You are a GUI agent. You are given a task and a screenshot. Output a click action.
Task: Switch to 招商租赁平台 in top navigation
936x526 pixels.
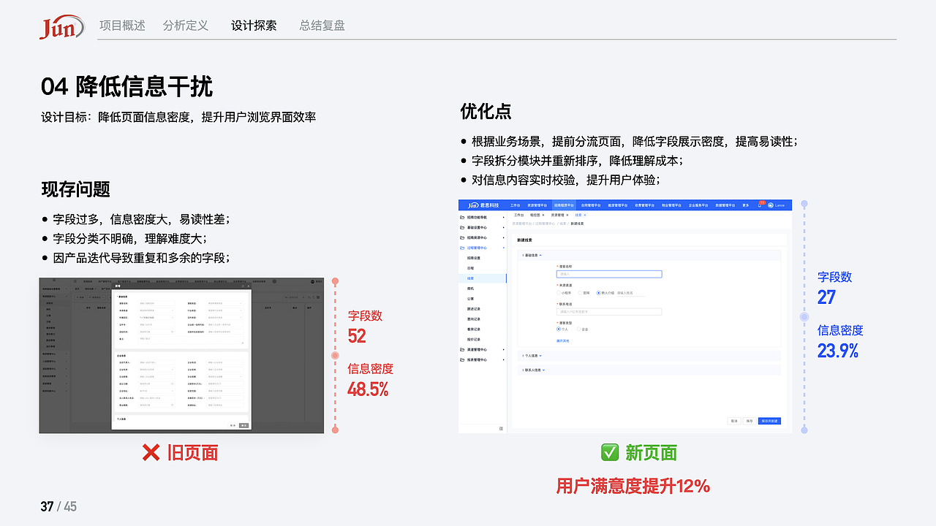pyautogui.click(x=564, y=205)
